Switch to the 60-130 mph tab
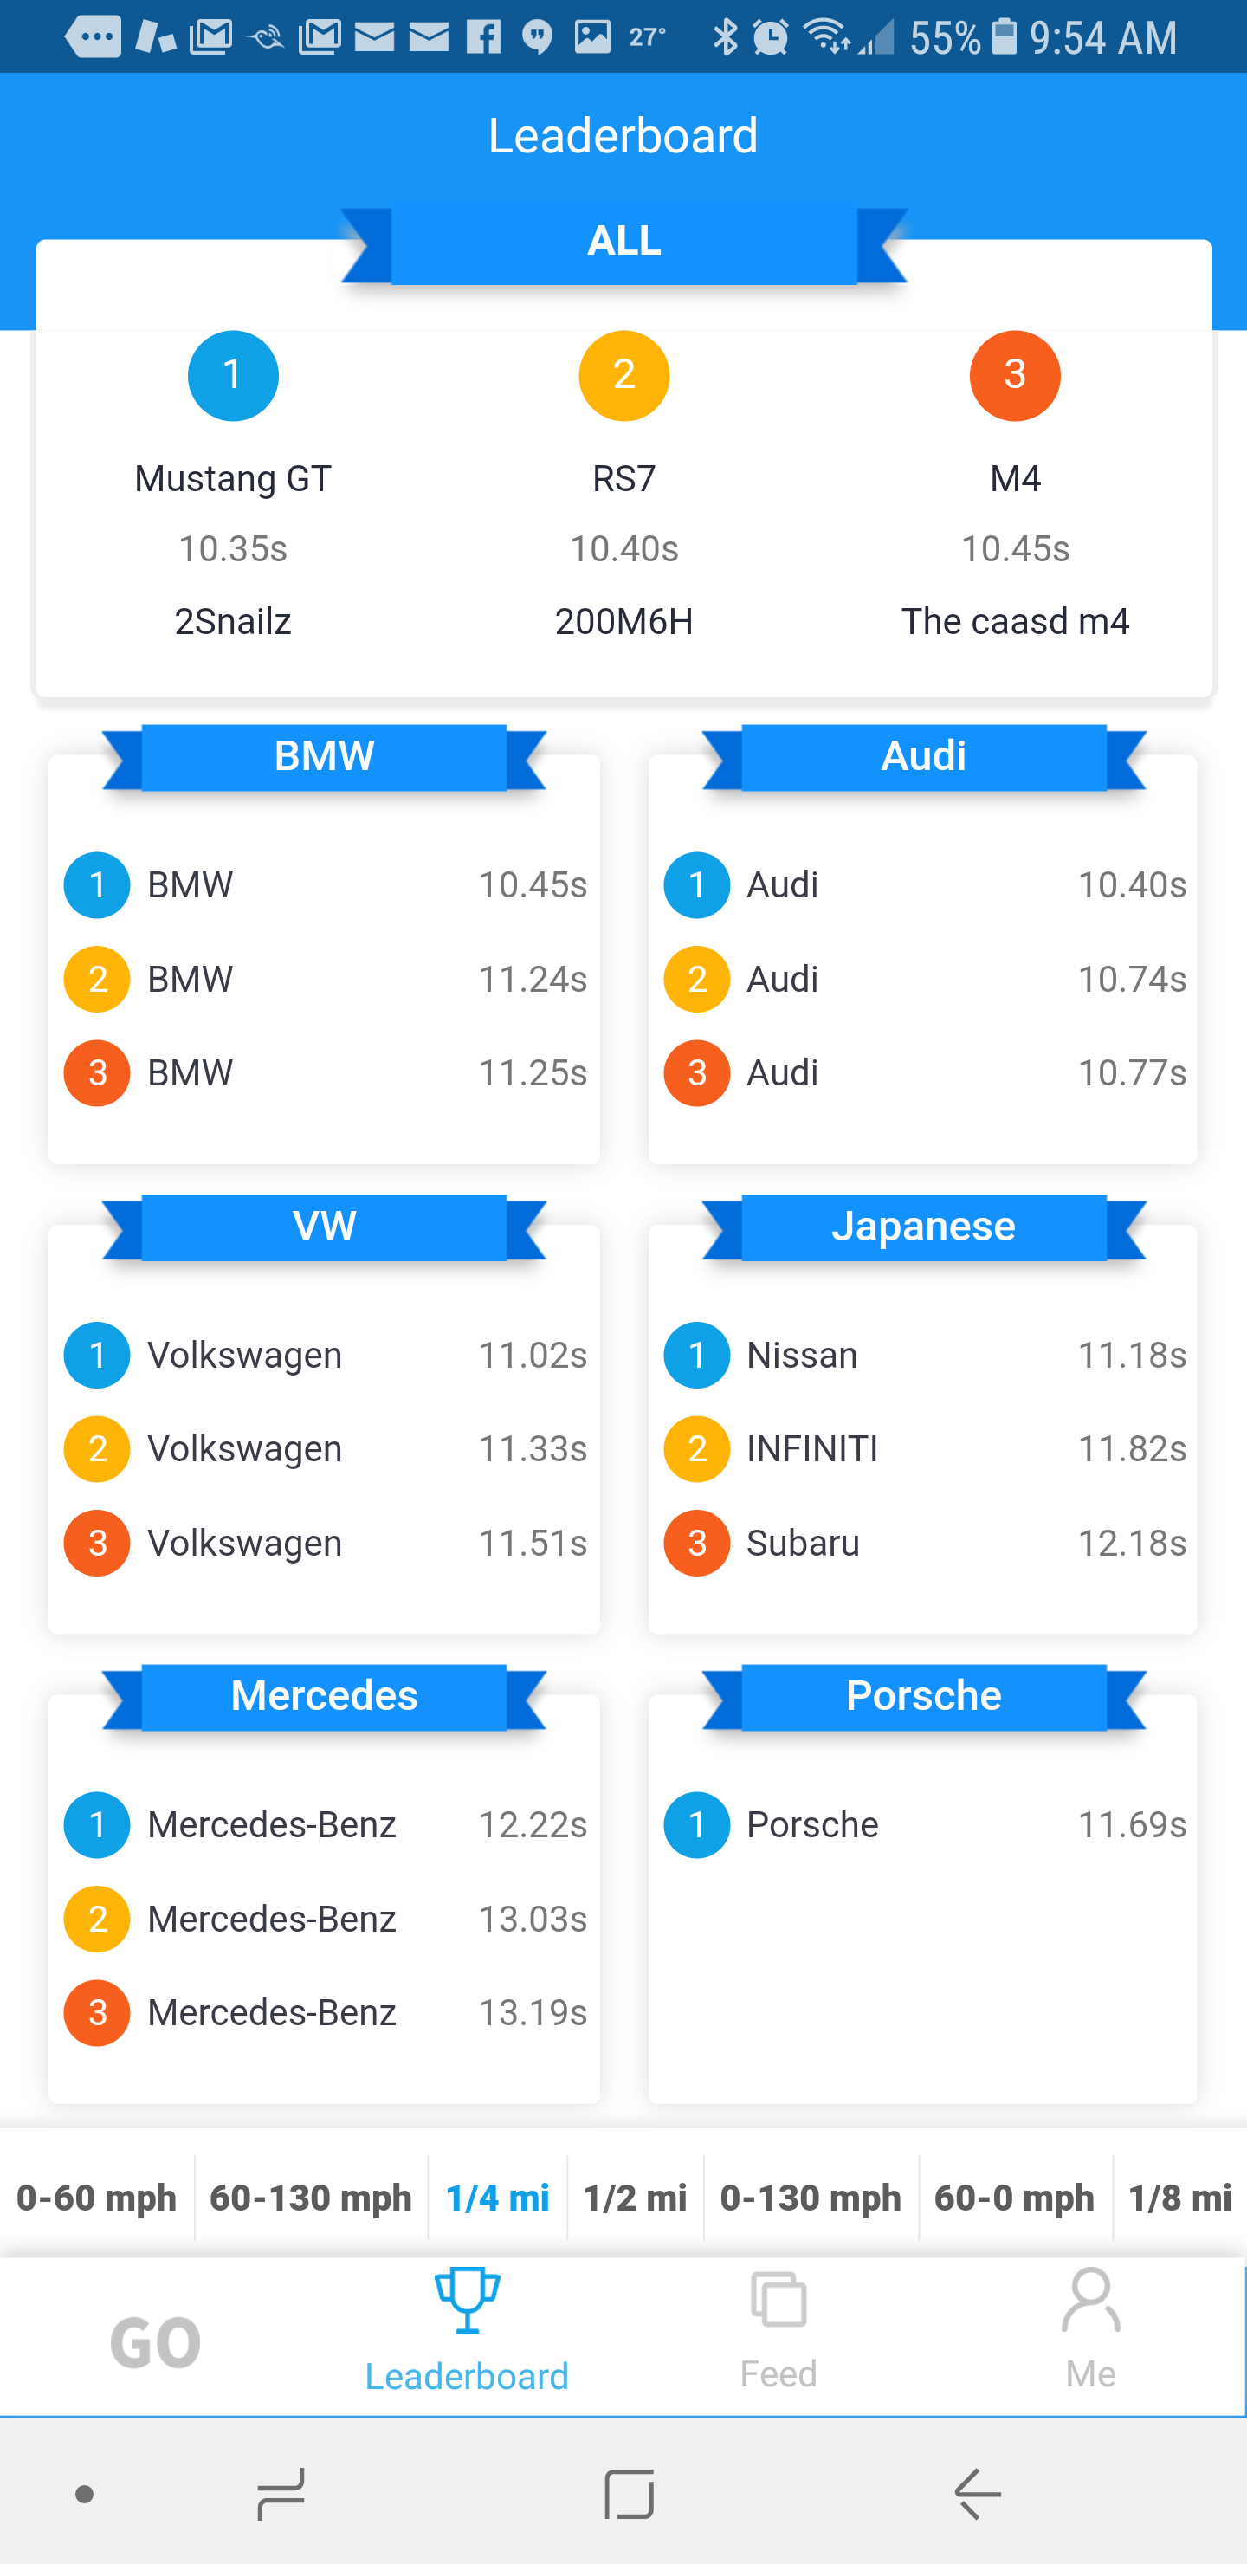Viewport: 1247px width, 2564px height. click(311, 2198)
